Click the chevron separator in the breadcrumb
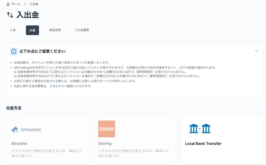Screen dimensions: 266x165 point(25,4)
